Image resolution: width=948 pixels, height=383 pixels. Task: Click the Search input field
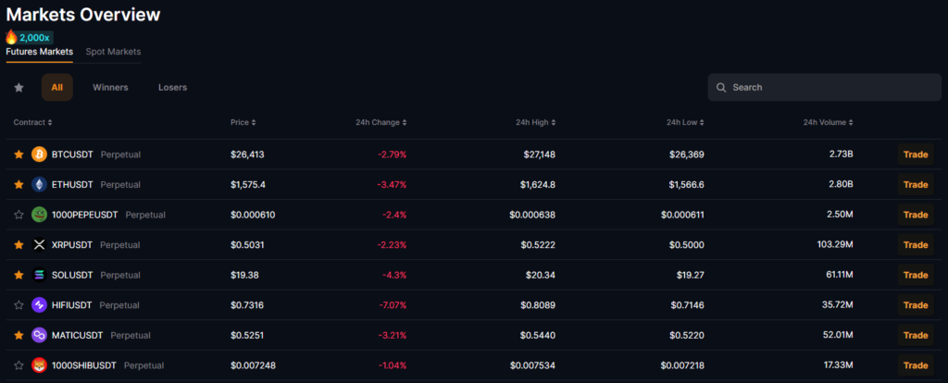pos(824,88)
